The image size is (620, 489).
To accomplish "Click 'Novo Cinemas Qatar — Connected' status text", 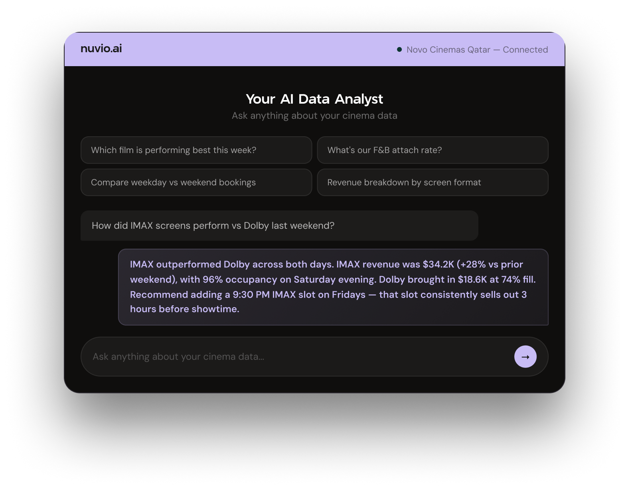I will [477, 50].
